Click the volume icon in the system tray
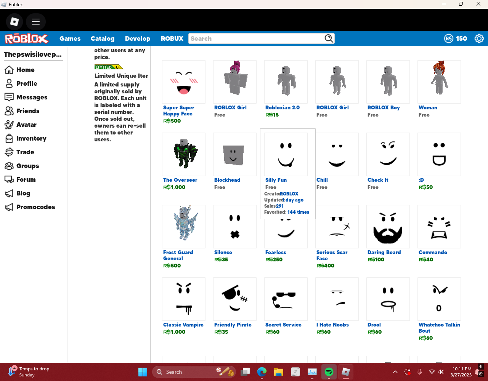This screenshot has height=381, width=488. pyautogui.click(x=441, y=372)
